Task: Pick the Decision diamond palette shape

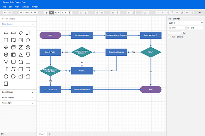Action: (x=21, y=33)
